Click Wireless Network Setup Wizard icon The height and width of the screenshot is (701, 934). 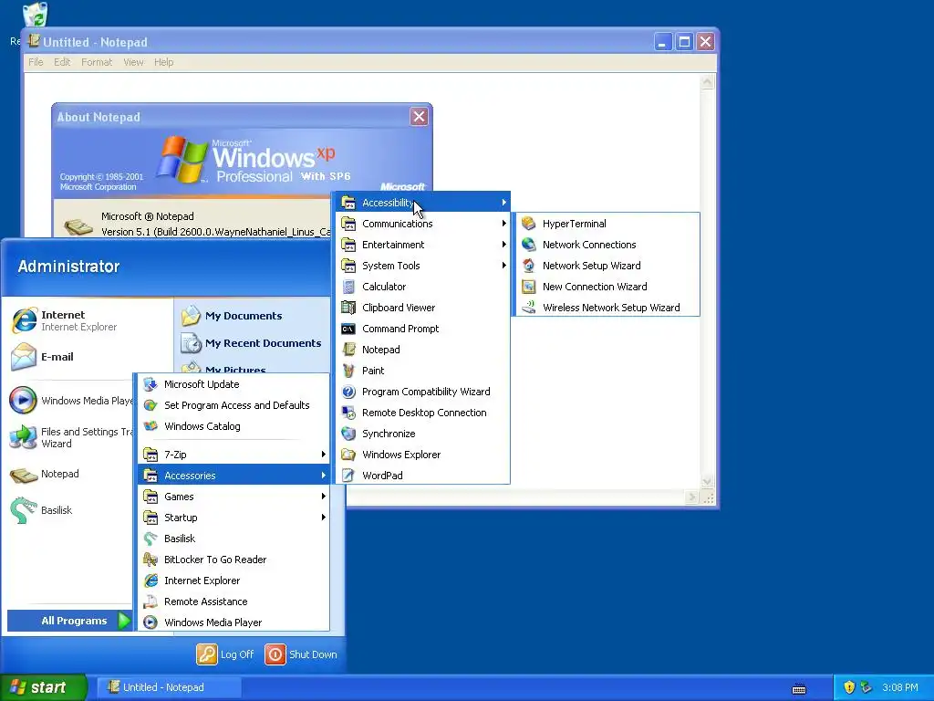(528, 308)
